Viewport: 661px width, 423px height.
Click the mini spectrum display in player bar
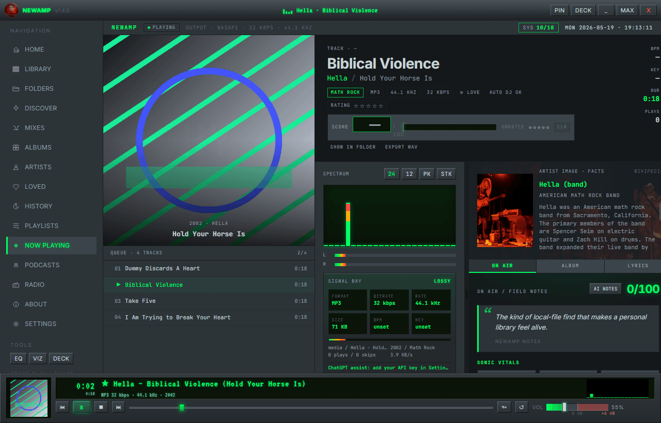[x=618, y=388]
